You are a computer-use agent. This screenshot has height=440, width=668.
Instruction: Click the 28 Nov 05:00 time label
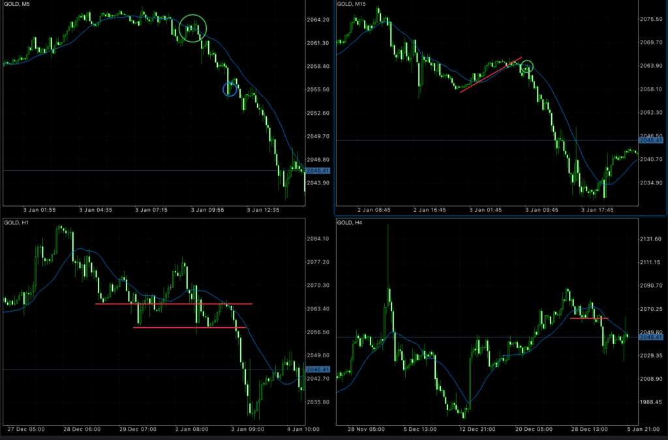[366, 429]
